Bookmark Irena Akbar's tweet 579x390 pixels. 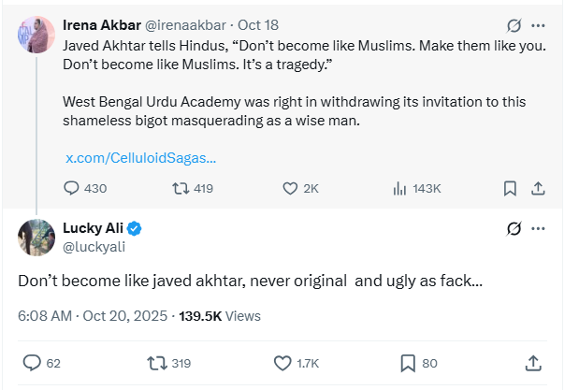510,188
